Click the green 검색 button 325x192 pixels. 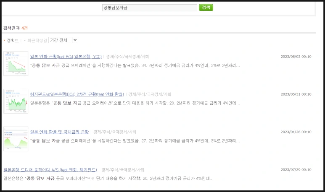206,8
